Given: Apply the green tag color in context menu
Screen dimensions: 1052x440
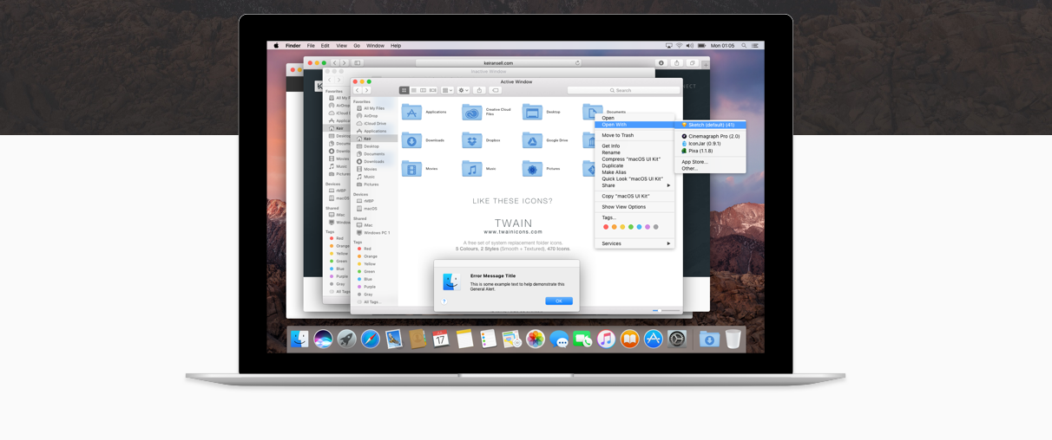Looking at the screenshot, I should [631, 227].
